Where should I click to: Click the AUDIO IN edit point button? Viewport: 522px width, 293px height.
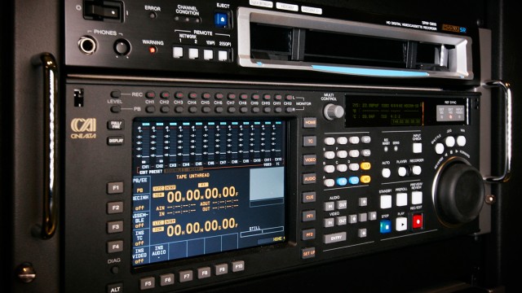click(330, 206)
